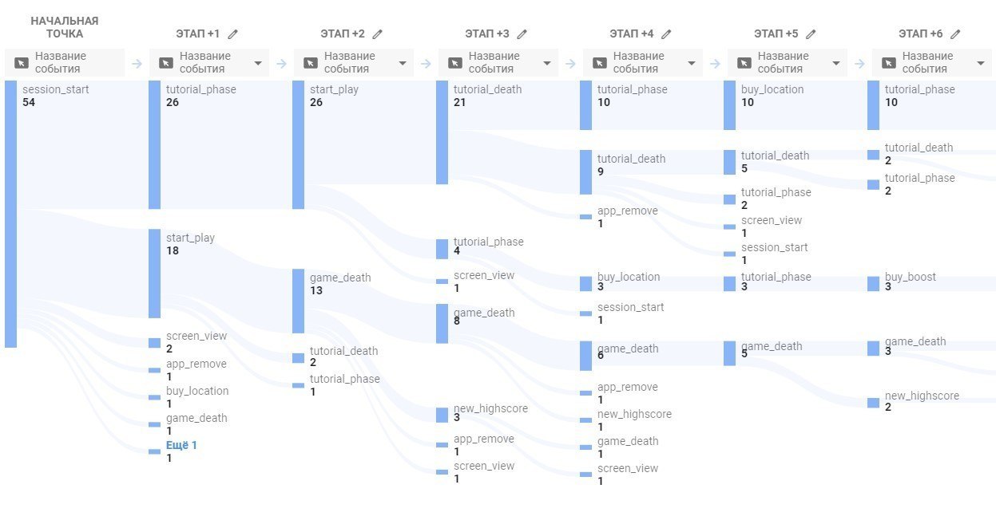The width and height of the screenshot is (996, 520).
Task: Select the new_highscore node showing 3
Action: pyautogui.click(x=442, y=415)
